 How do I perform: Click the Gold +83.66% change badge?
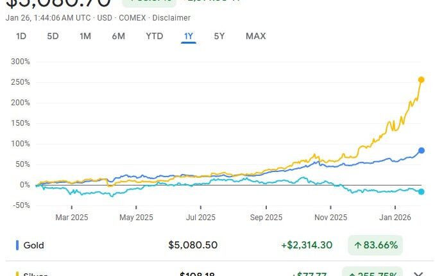[x=375, y=245]
